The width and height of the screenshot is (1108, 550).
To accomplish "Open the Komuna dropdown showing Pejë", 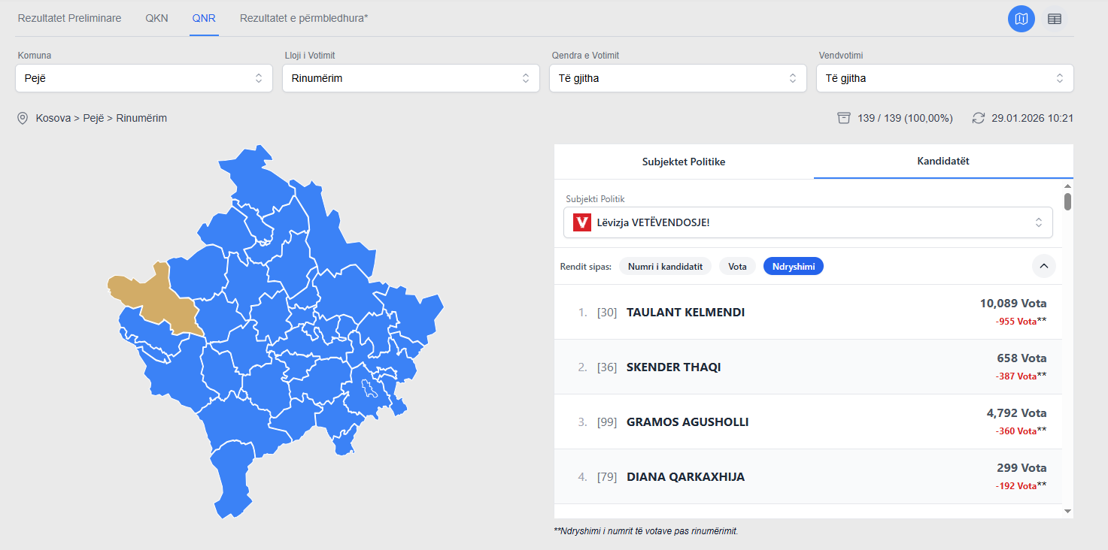I will (x=144, y=78).
